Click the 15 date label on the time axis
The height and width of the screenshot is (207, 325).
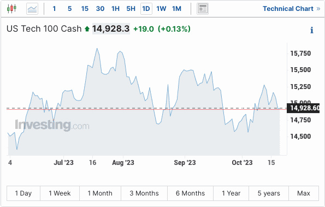(271, 163)
